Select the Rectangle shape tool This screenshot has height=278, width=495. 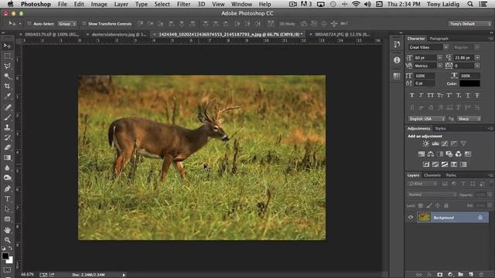coord(7,219)
